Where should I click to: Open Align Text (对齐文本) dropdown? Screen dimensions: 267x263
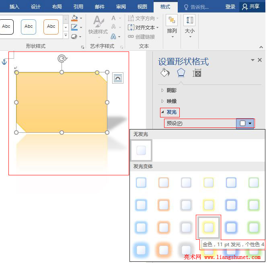click(143, 27)
